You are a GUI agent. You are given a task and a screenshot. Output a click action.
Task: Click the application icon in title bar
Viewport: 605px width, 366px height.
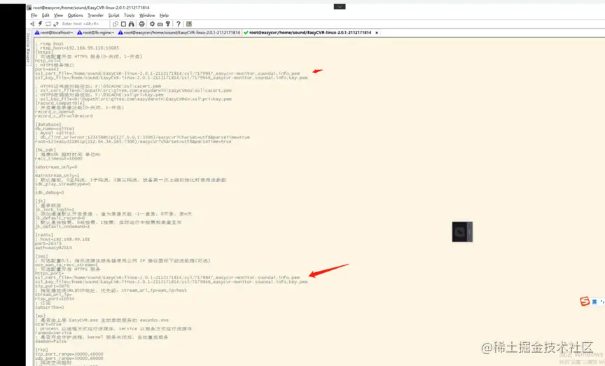pyautogui.click(x=29, y=7)
